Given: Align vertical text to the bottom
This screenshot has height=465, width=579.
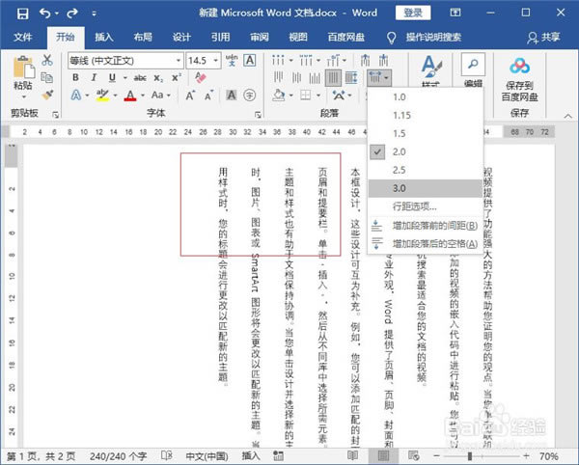Looking at the screenshot, I should [315, 78].
